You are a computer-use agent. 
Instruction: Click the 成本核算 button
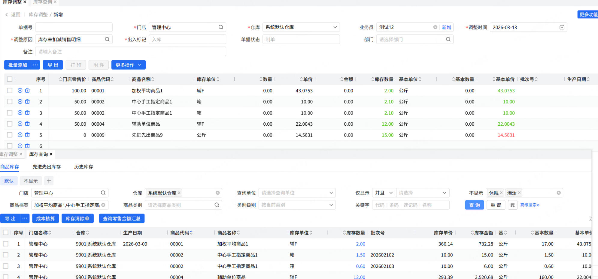tap(45, 219)
